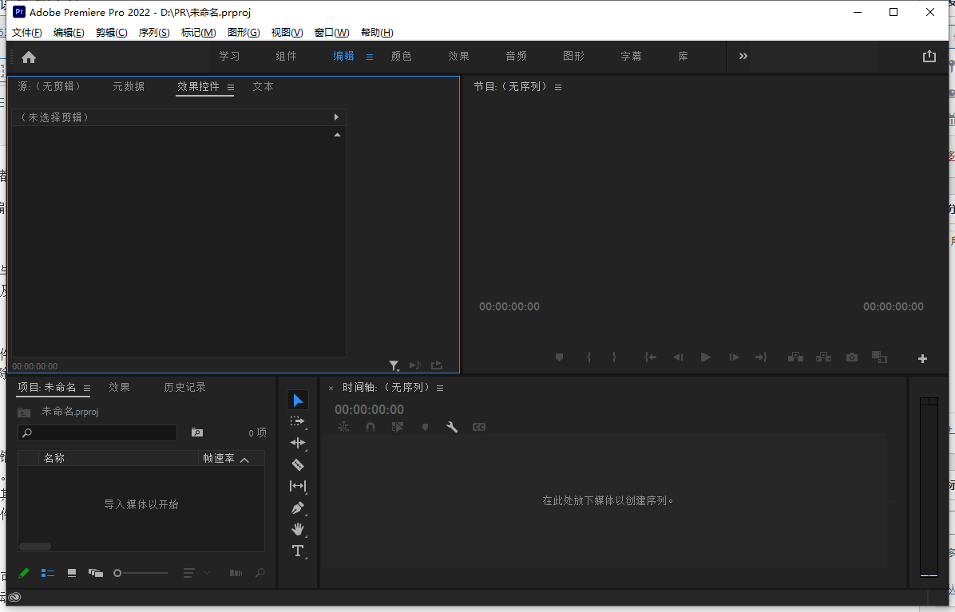The image size is (955, 612).
Task: Click the filter properties funnel icon
Action: point(394,365)
